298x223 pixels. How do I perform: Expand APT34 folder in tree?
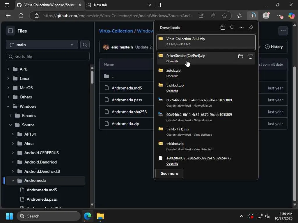[13, 134]
